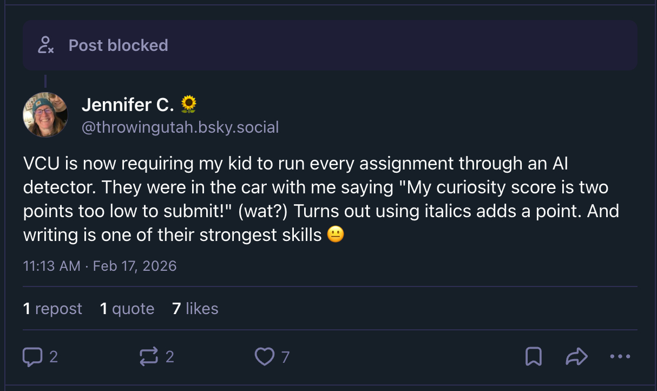This screenshot has width=657, height=391.
Task: View the "1 quote" list
Action: 127,309
